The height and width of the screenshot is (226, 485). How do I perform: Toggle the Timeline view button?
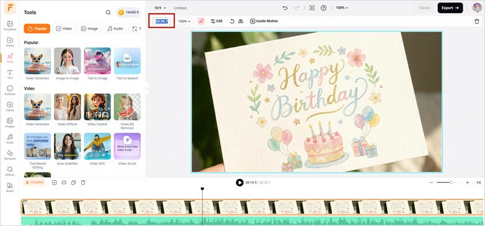coord(34,183)
